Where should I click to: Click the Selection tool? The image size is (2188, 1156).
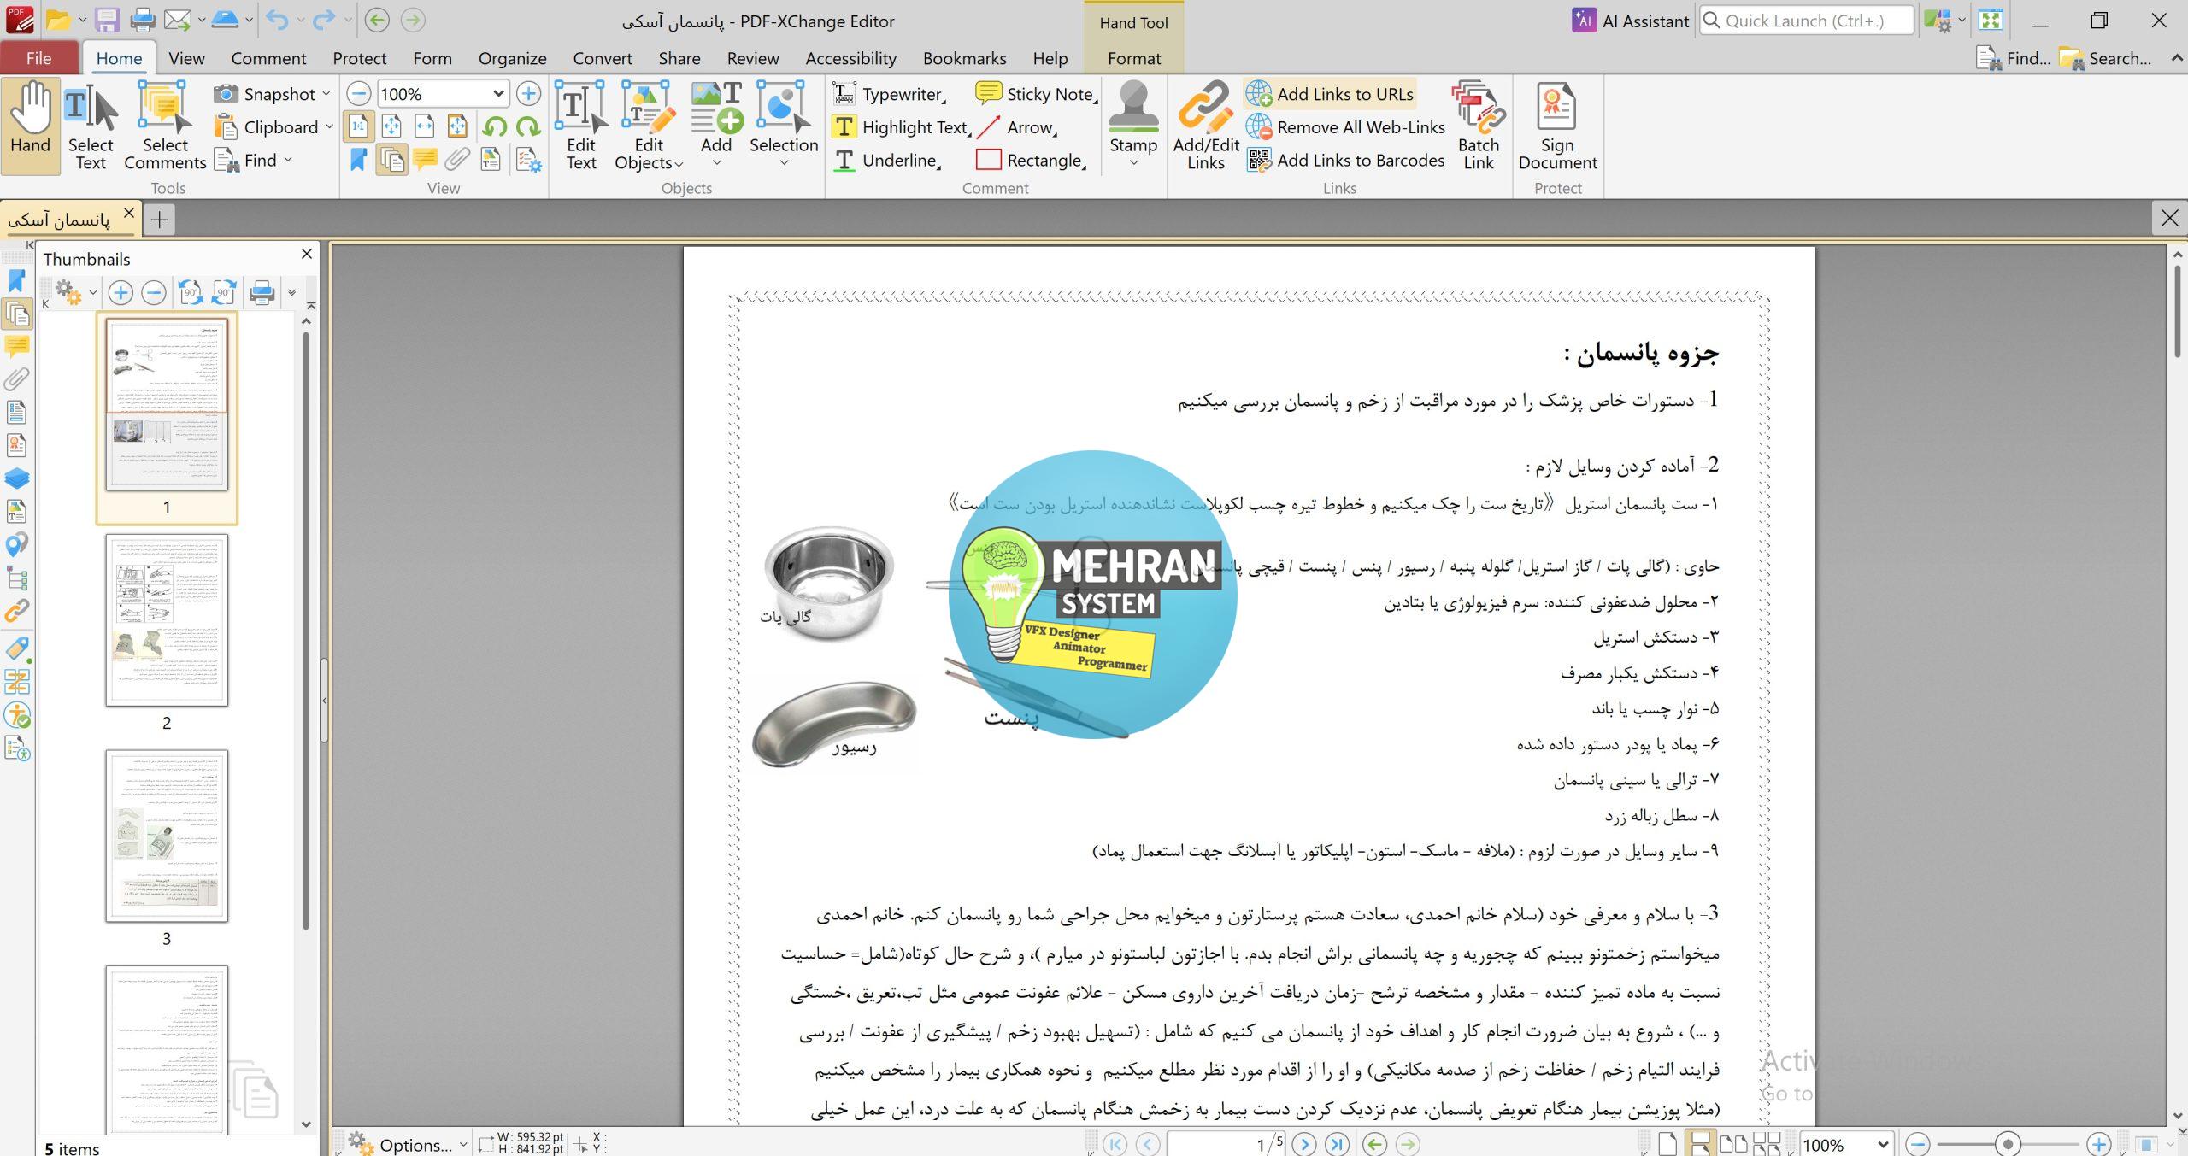click(784, 126)
